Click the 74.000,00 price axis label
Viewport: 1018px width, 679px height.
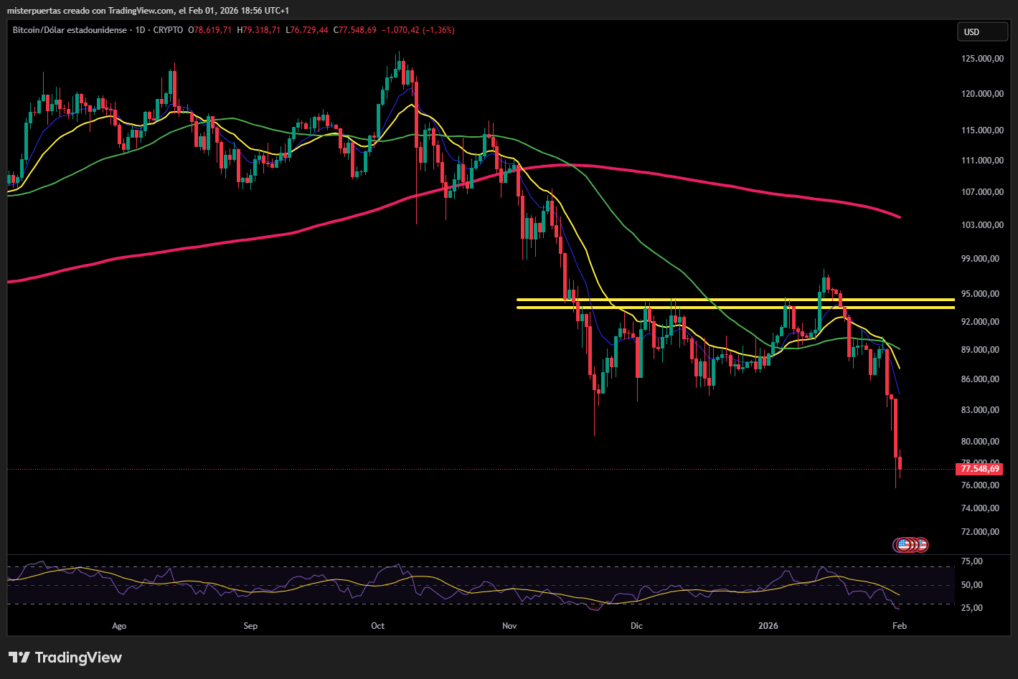click(x=981, y=508)
